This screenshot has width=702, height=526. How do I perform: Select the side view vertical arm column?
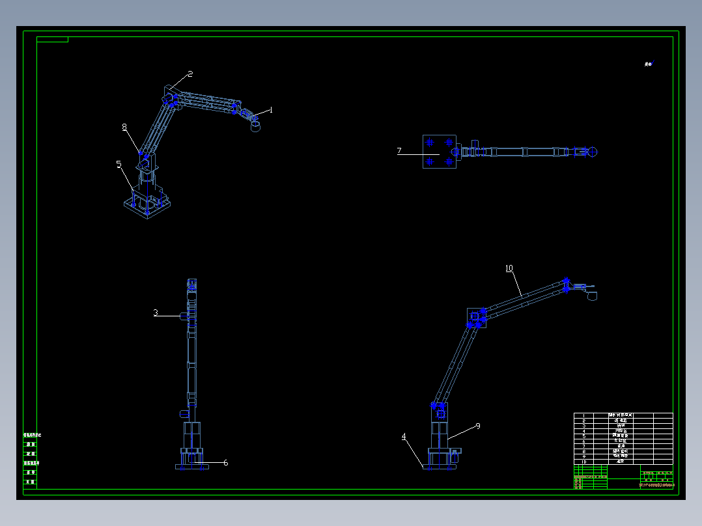click(191, 349)
